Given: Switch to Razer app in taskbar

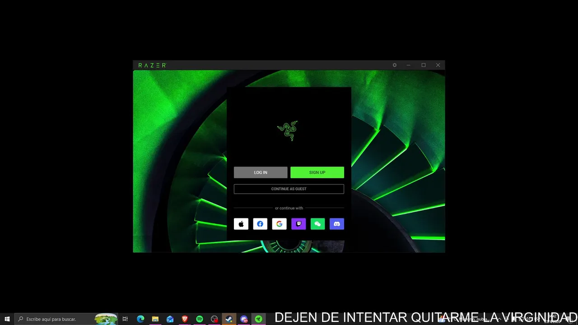Looking at the screenshot, I should pyautogui.click(x=259, y=319).
